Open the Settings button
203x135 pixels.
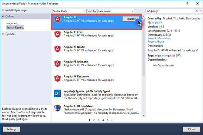pos(11,129)
